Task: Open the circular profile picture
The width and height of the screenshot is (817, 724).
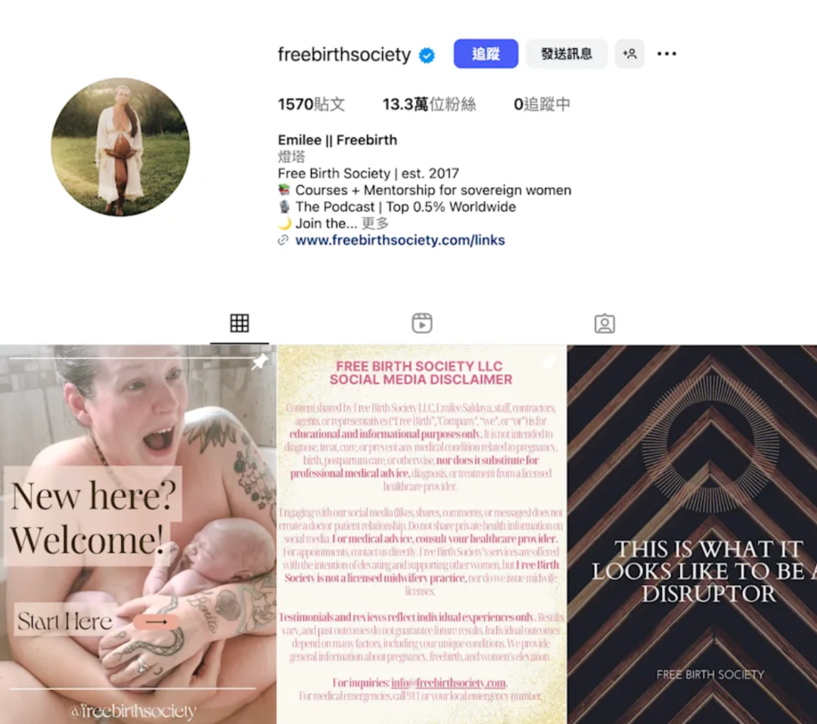Action: [120, 147]
